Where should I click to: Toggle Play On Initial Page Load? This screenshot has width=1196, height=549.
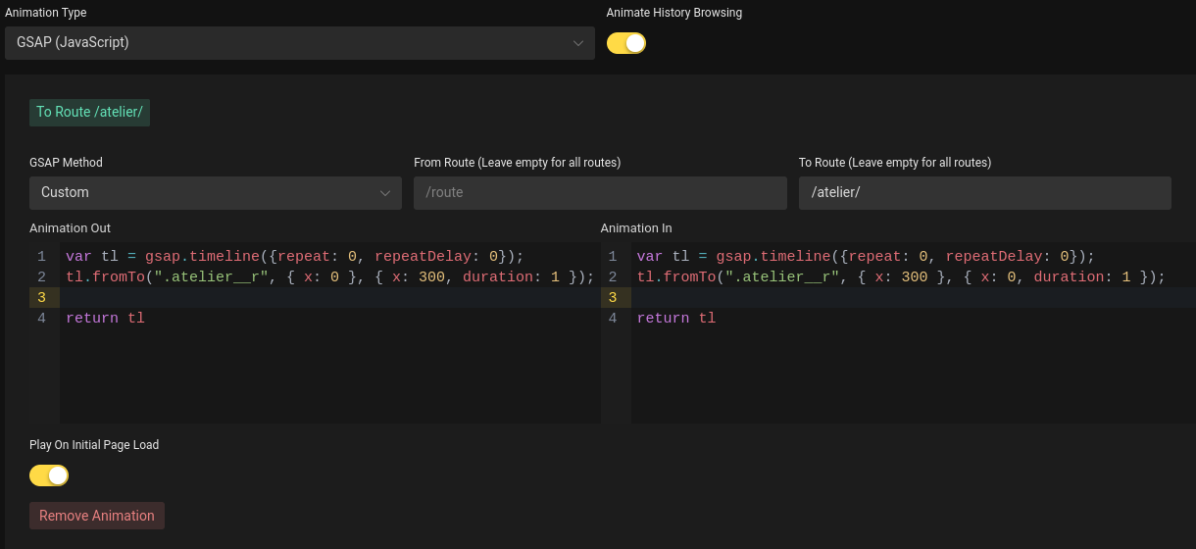point(49,475)
